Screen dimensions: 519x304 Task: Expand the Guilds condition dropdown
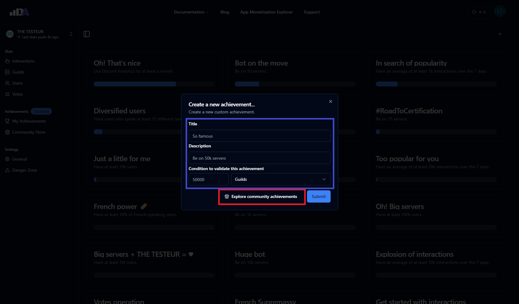click(281, 179)
